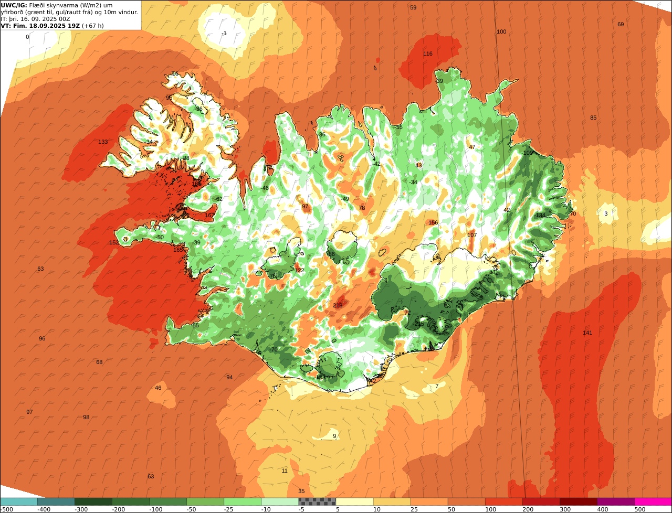The image size is (672, 513).
Task: Click the legend tick label '-10'
Action: (266, 509)
